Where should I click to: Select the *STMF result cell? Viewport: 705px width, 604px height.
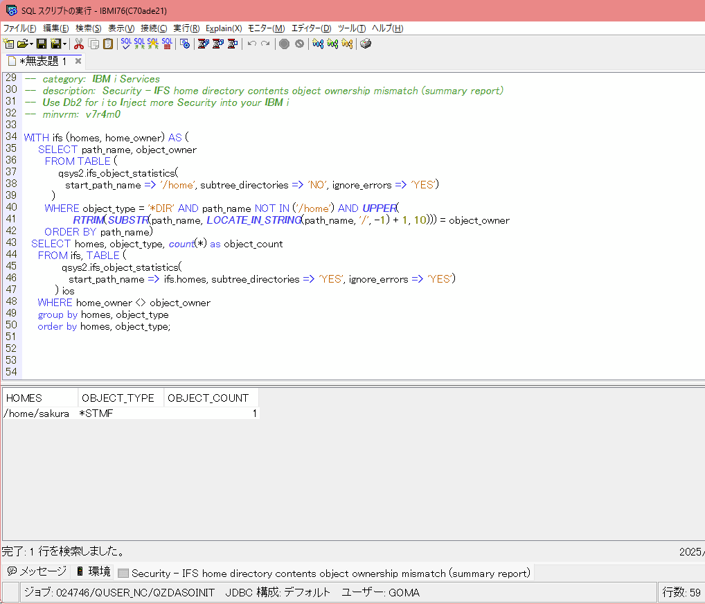[121, 414]
